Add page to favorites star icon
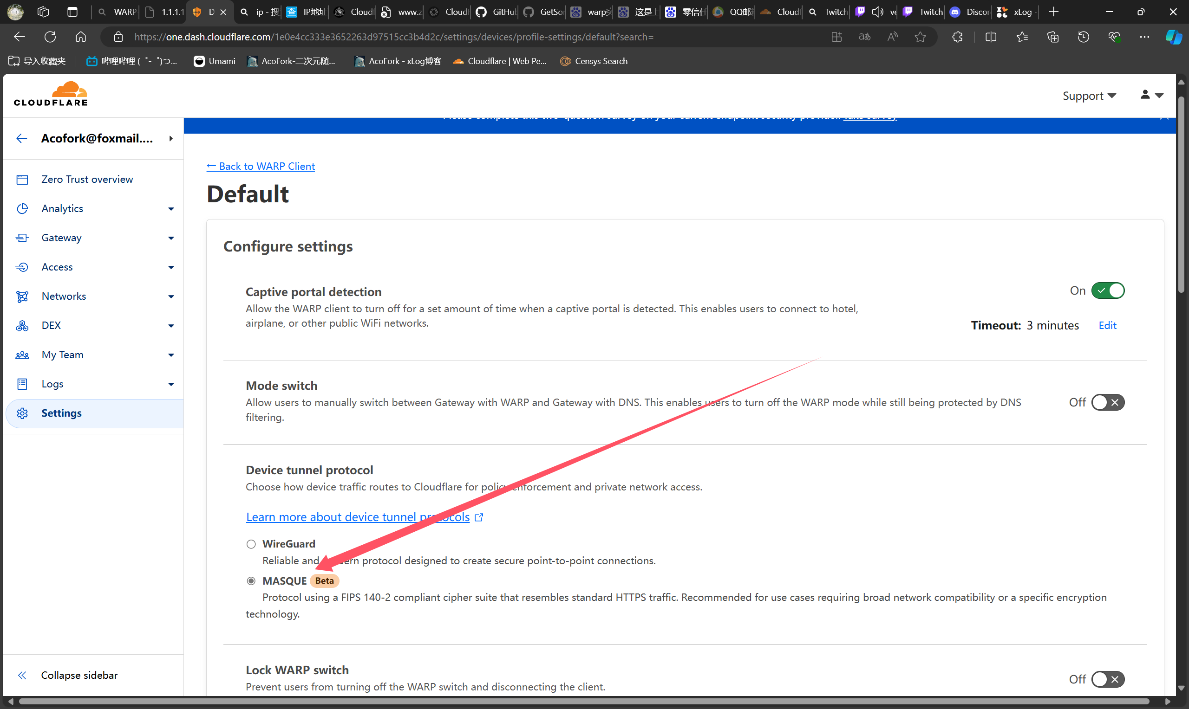1189x709 pixels. coord(921,37)
